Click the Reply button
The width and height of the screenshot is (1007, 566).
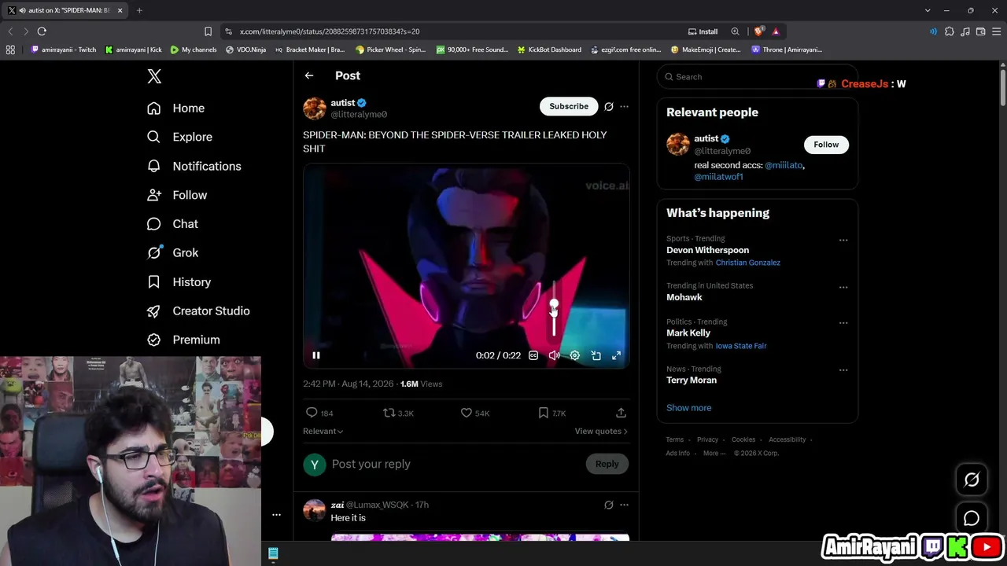click(607, 464)
